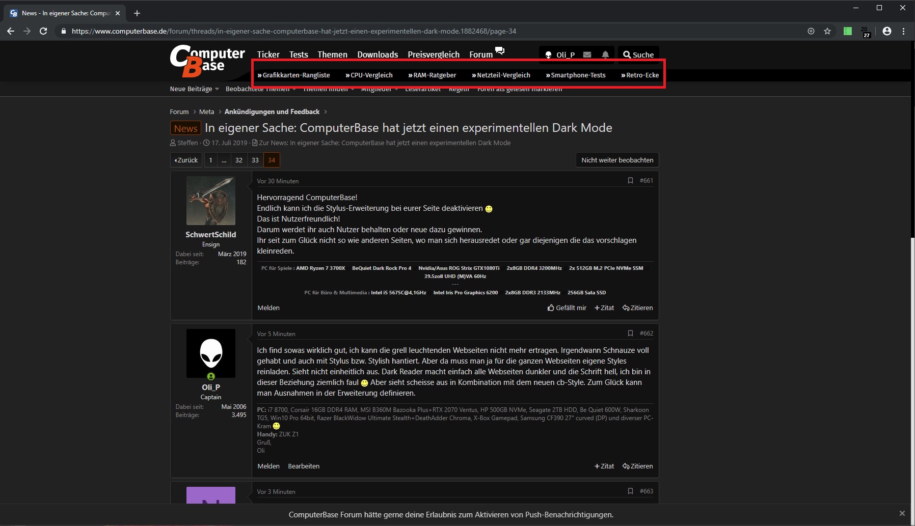Open Oli_P alien avatar in post #662
The height and width of the screenshot is (526, 915).
211,353
